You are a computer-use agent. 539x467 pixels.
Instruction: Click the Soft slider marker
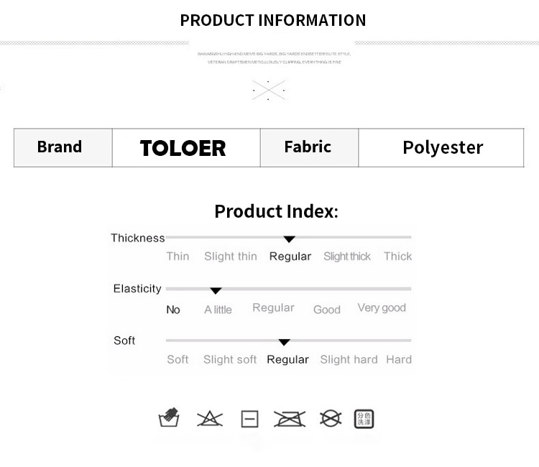click(x=285, y=342)
